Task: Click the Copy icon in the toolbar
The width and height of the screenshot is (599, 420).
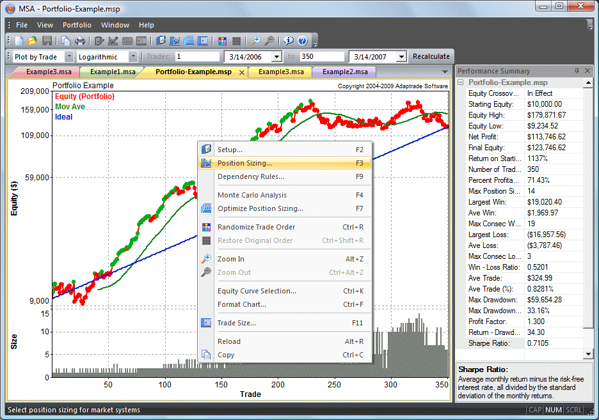Action: (x=66, y=40)
